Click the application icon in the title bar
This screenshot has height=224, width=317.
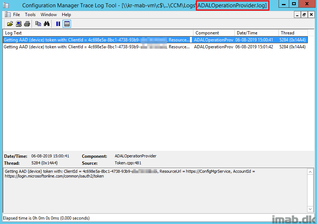(x=6, y=5)
